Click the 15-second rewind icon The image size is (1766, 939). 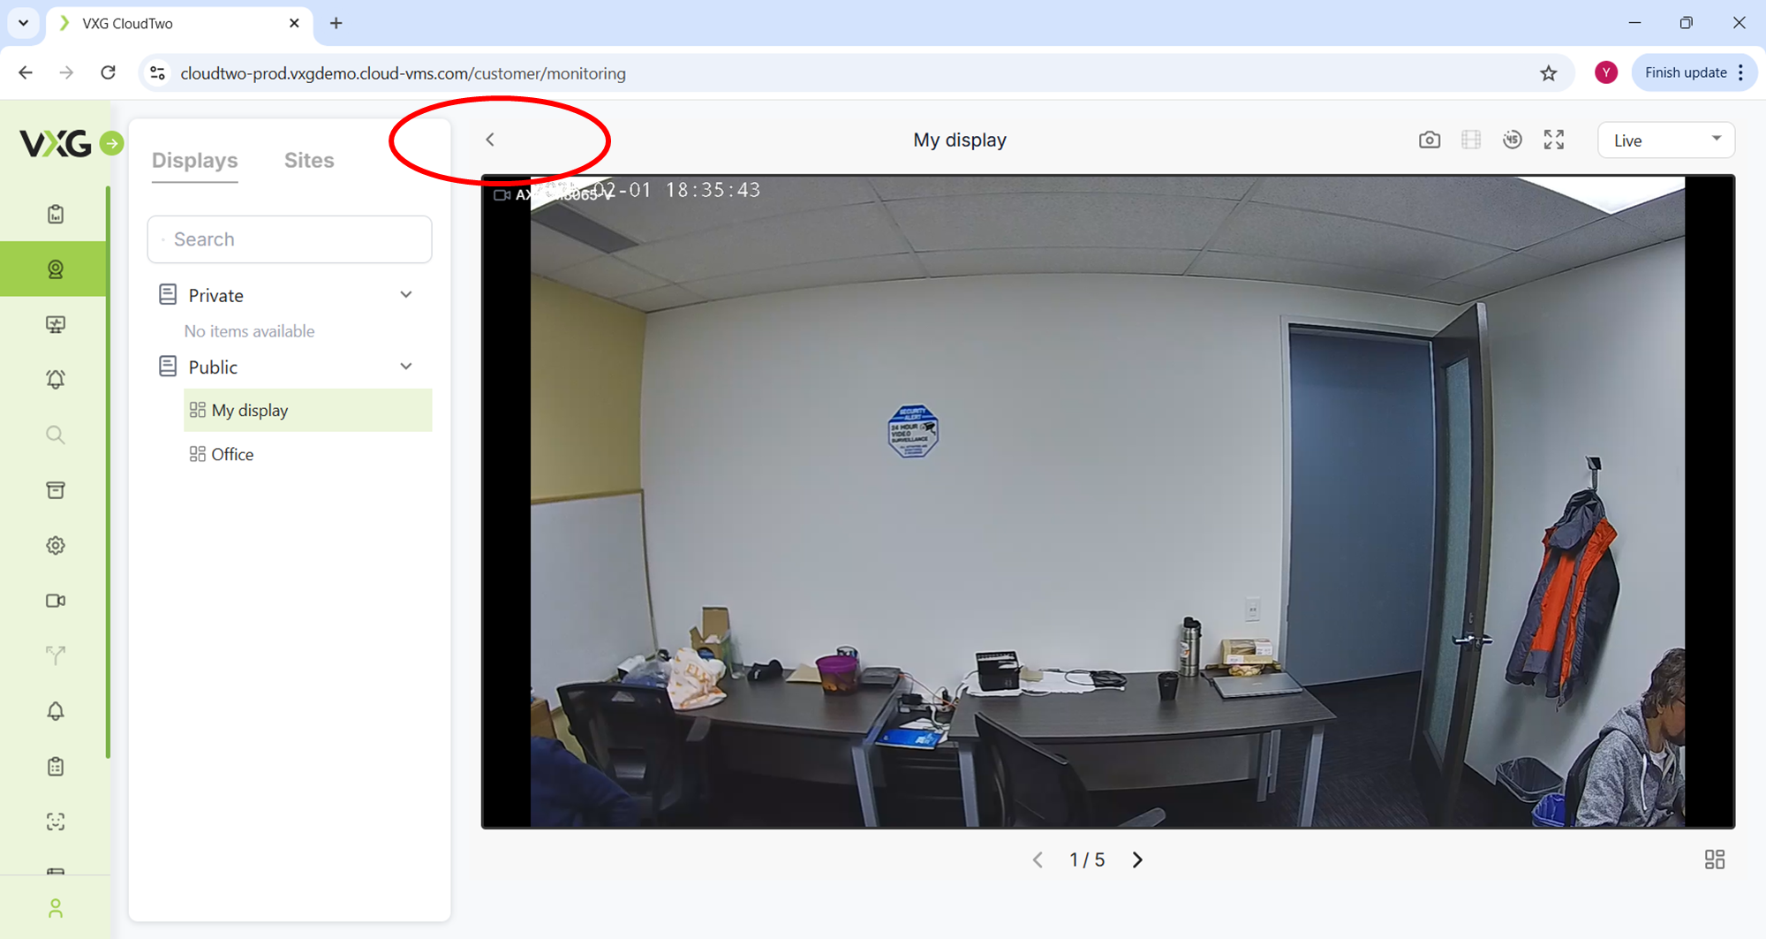tap(1512, 140)
